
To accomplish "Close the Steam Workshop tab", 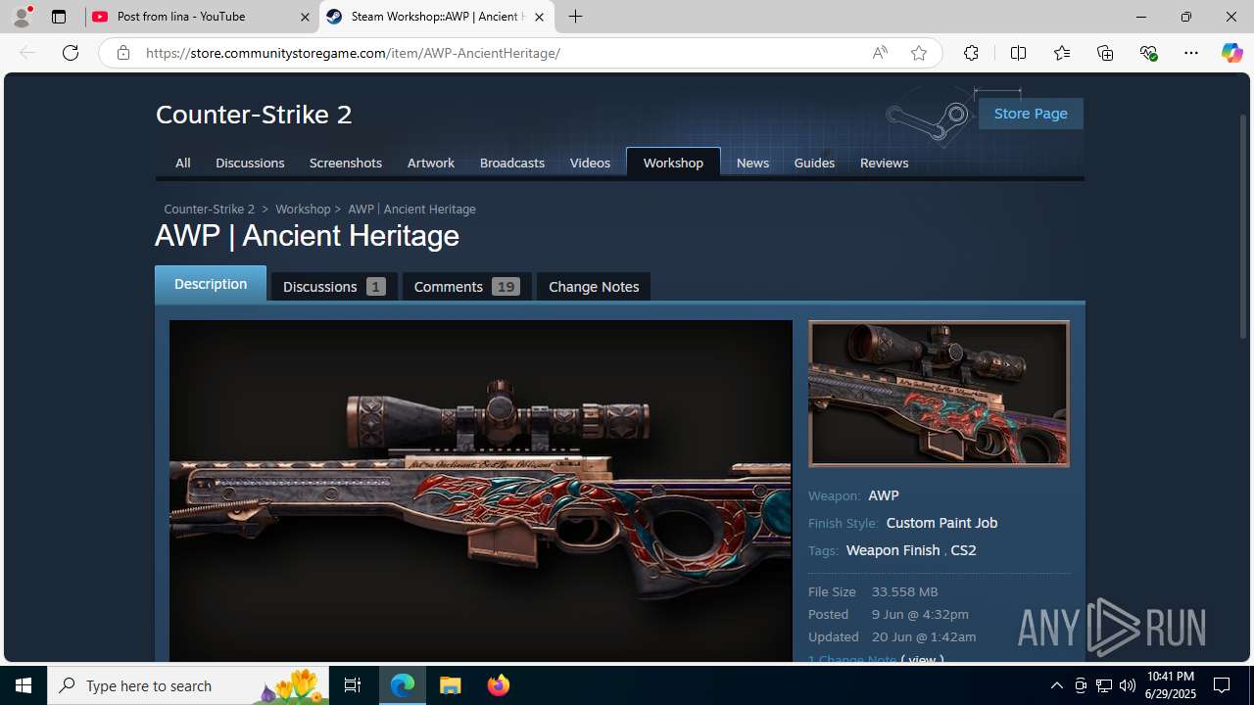I will 539,17.
